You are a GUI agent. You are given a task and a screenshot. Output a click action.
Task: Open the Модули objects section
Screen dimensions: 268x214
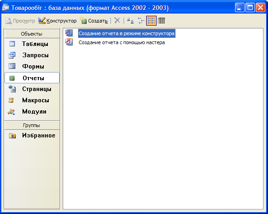point(32,111)
